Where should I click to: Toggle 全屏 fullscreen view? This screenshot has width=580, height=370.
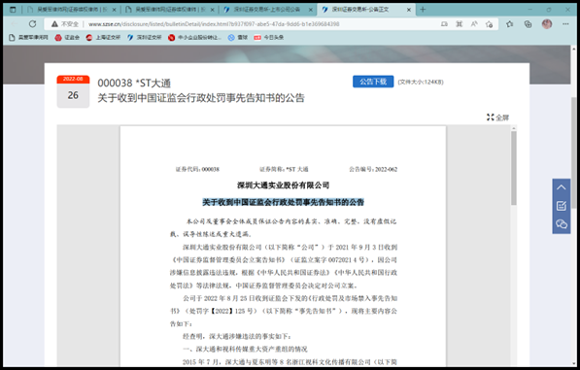(x=497, y=118)
